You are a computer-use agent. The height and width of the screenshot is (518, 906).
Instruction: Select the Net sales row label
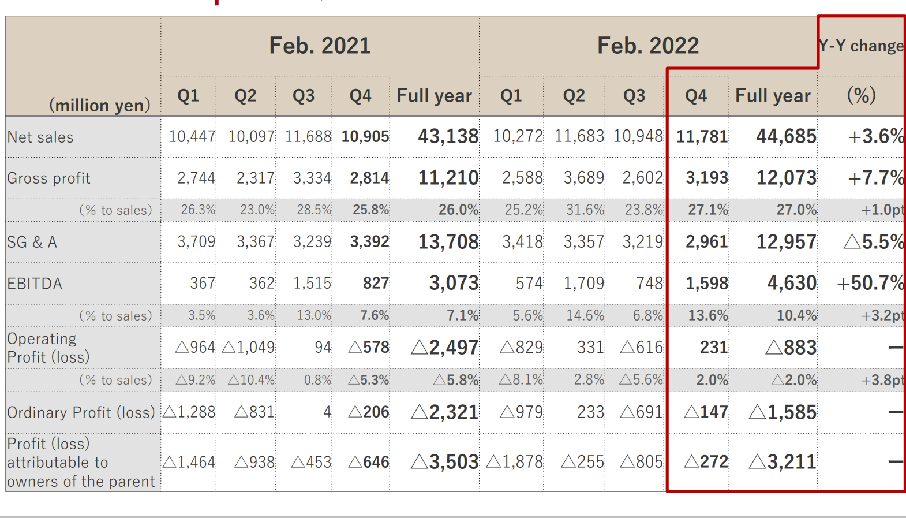click(40, 137)
